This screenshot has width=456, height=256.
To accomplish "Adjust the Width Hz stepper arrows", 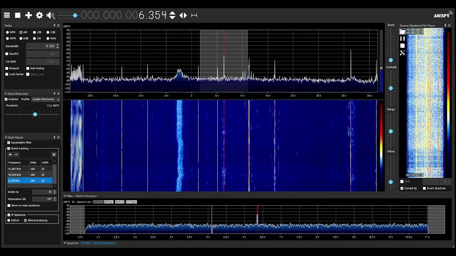I will (x=55, y=192).
